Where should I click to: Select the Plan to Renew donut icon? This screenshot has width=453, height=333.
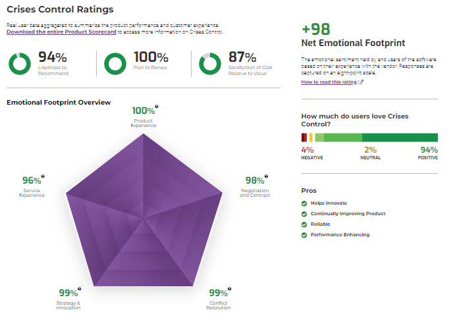click(x=116, y=64)
